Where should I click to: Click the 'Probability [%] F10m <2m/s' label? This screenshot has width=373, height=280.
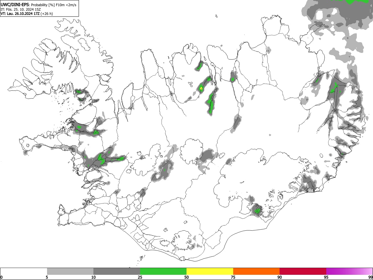click(x=54, y=5)
